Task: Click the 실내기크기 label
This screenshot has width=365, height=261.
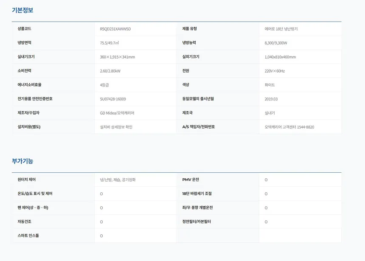Action: tap(26, 56)
